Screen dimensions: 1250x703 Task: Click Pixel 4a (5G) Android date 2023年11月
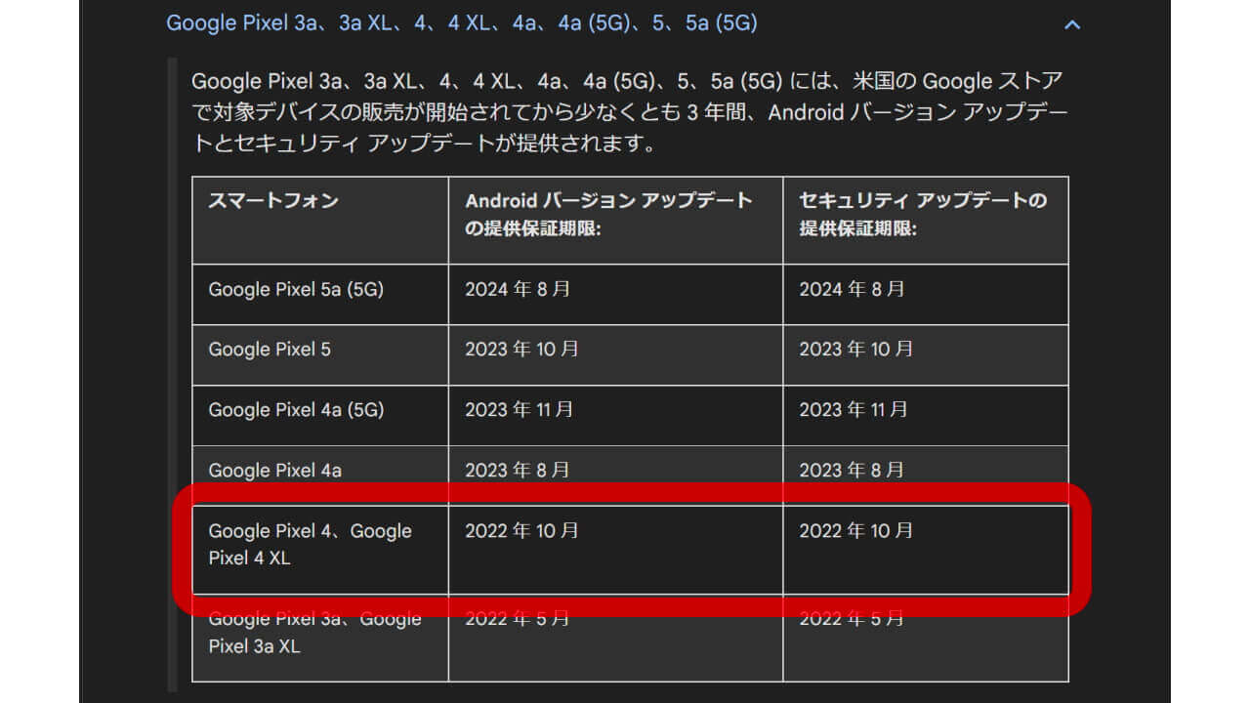(x=520, y=410)
